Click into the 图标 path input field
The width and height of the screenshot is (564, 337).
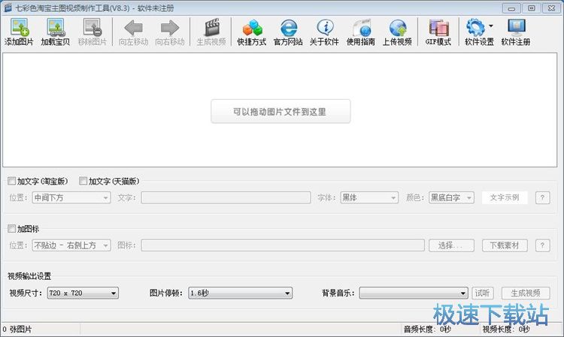click(283, 245)
